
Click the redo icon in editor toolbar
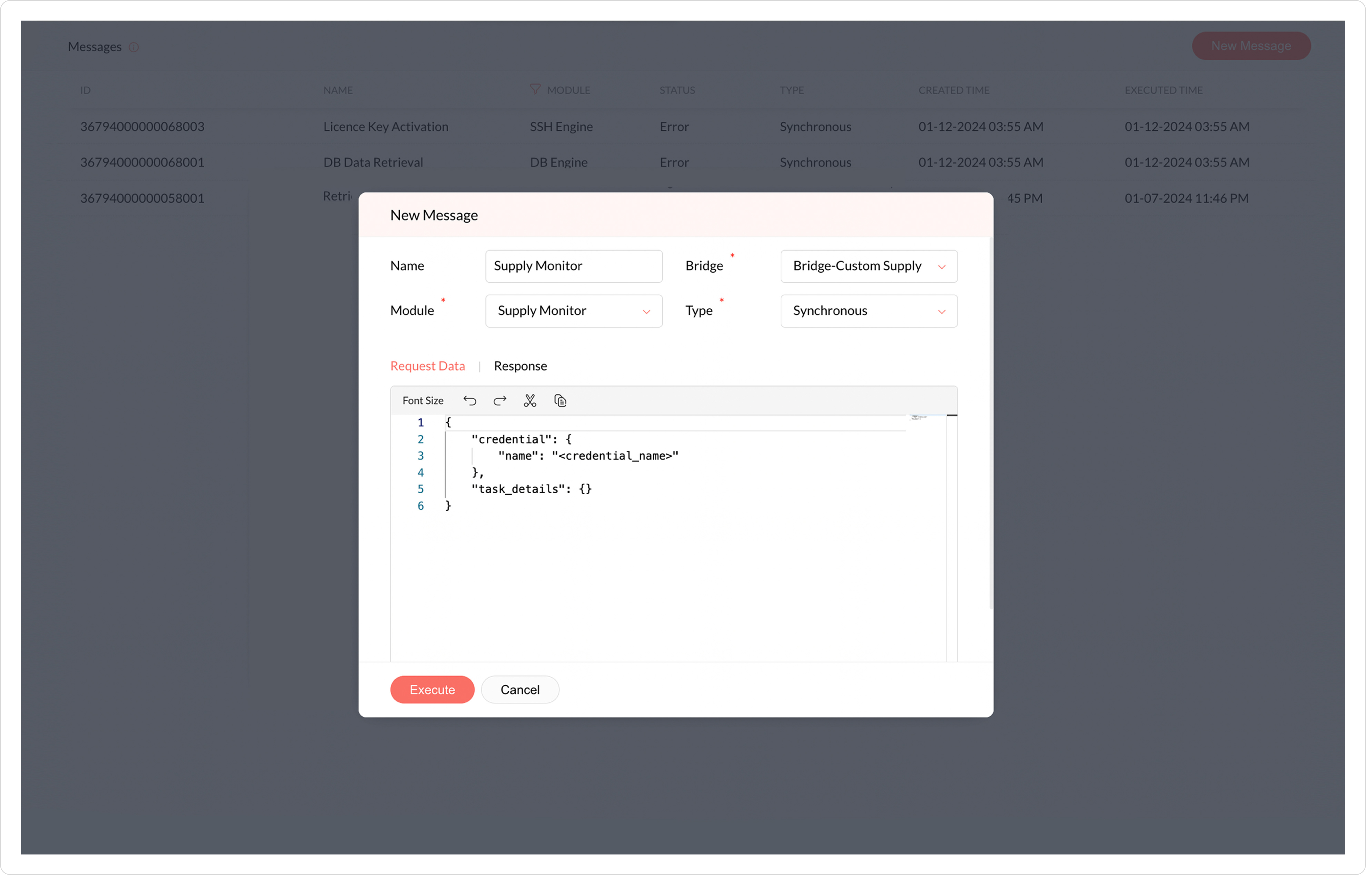(499, 401)
